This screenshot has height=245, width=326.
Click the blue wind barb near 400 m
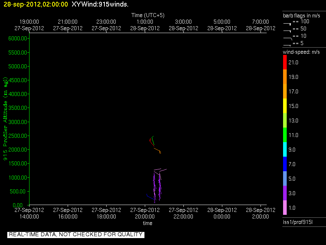pos(150,197)
